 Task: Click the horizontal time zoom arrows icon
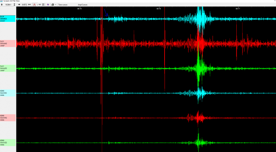coord(19,5)
